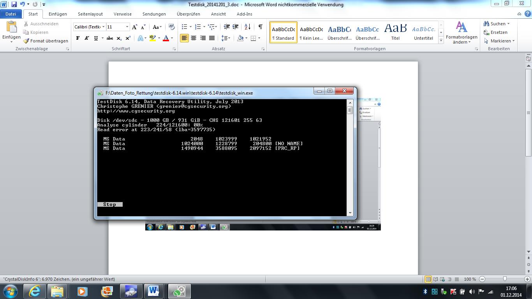This screenshot has height=299, width=532.
Task: Toggle bold (F) formatting
Action: (x=78, y=38)
